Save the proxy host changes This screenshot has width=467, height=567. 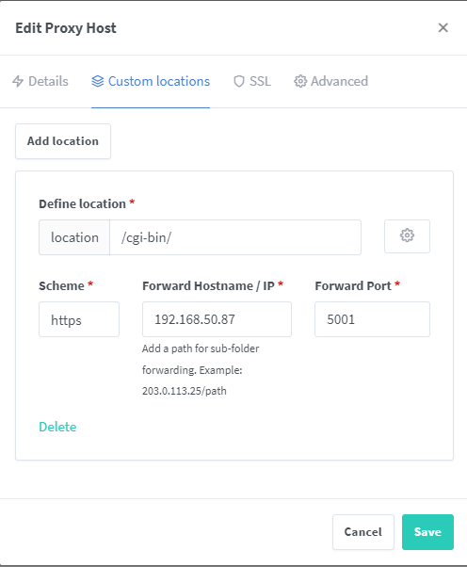click(427, 532)
